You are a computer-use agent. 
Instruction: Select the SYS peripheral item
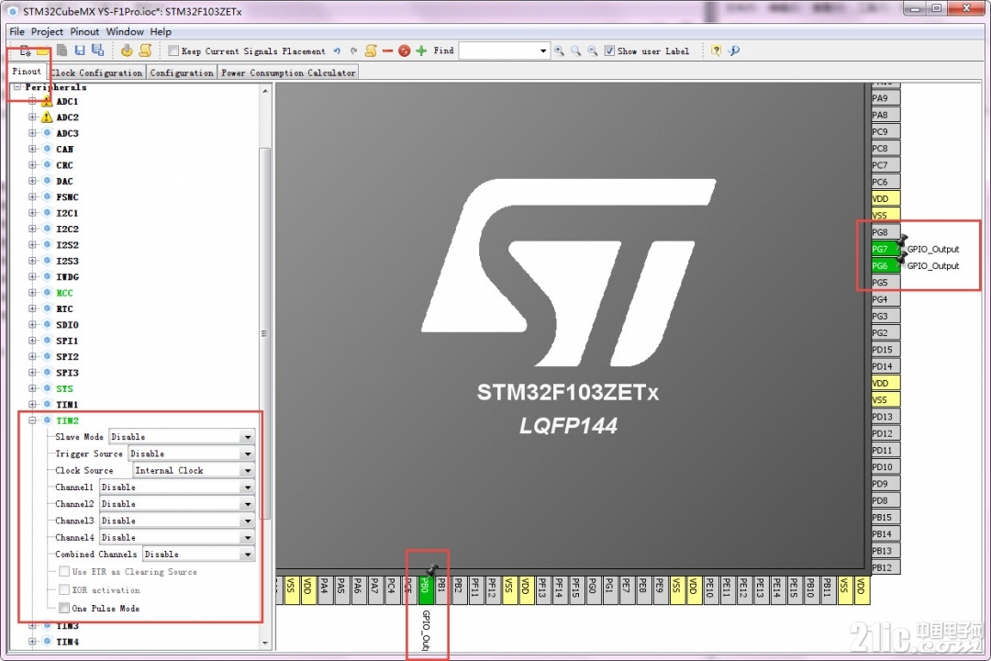click(64, 388)
